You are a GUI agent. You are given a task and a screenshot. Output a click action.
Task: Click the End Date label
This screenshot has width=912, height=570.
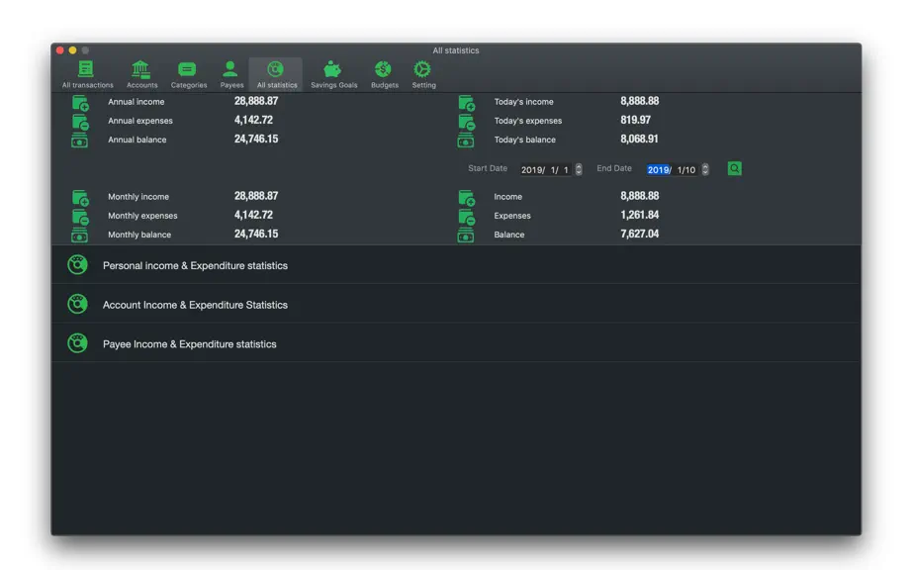coord(613,168)
